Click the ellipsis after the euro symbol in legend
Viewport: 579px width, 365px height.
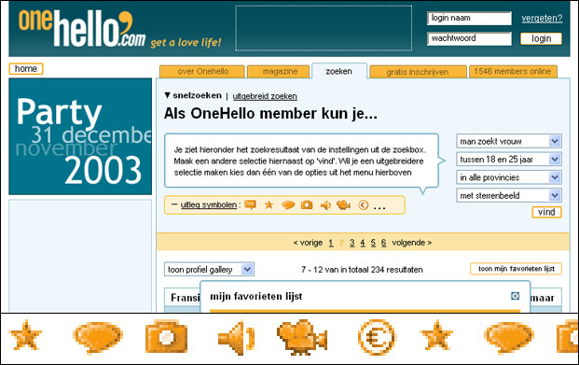point(379,208)
